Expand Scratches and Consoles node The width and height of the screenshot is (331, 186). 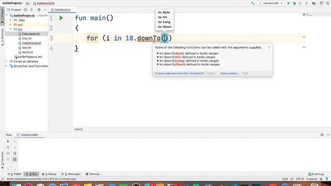click(x=7, y=66)
